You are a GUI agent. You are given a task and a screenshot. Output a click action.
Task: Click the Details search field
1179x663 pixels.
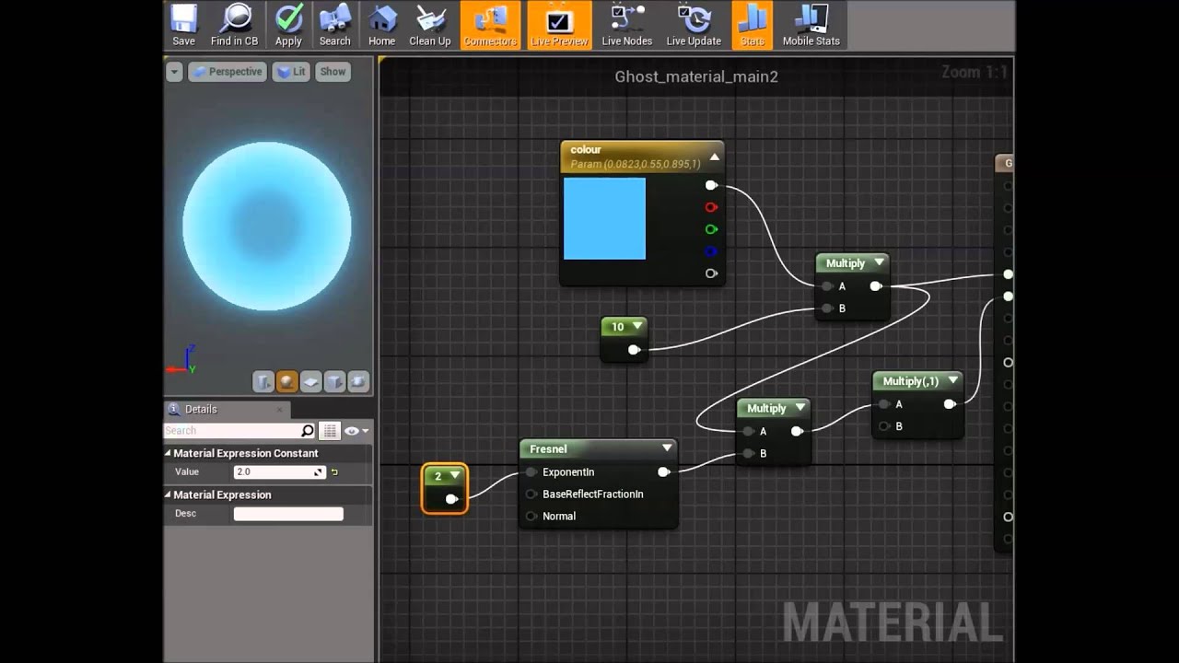click(x=233, y=431)
